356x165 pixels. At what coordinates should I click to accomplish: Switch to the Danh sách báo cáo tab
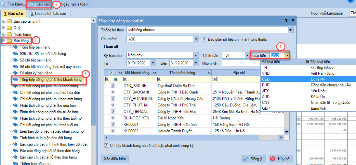click(48, 14)
